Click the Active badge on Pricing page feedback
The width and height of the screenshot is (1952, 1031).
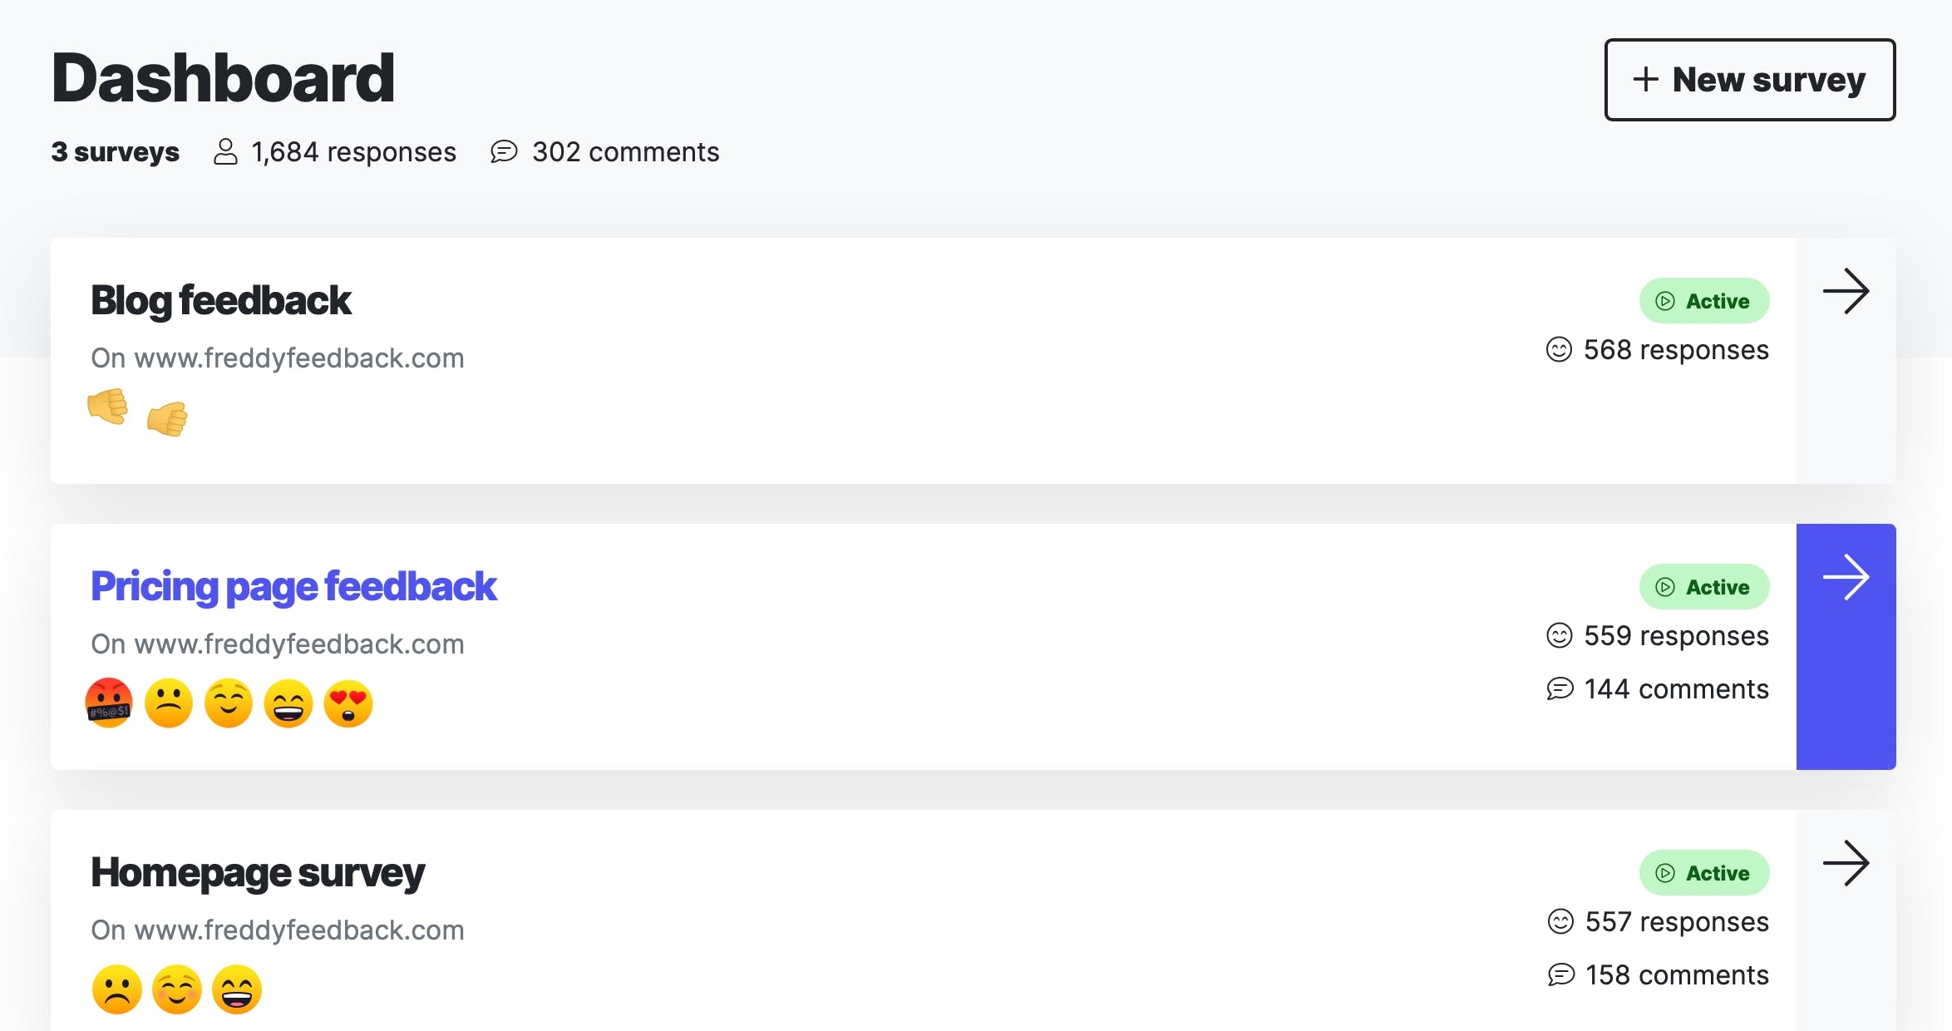pos(1704,587)
